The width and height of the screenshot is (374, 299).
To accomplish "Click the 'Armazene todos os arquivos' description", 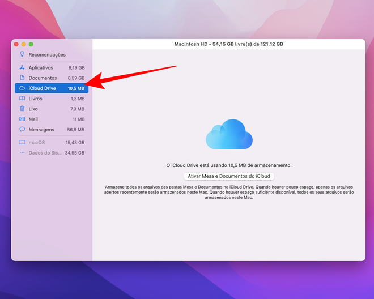I will click(x=229, y=192).
